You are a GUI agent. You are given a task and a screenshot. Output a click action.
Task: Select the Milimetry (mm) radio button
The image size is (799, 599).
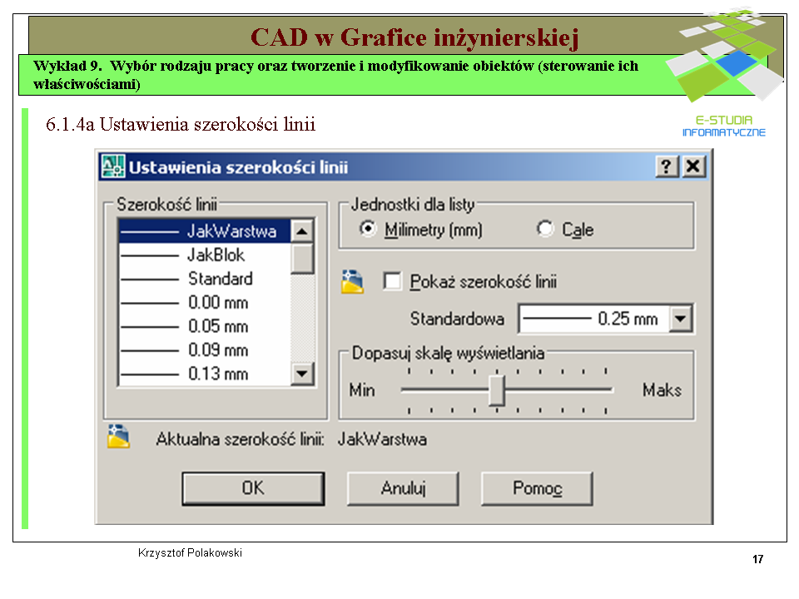367,229
